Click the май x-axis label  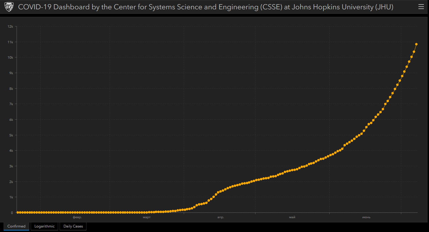pyautogui.click(x=292, y=217)
